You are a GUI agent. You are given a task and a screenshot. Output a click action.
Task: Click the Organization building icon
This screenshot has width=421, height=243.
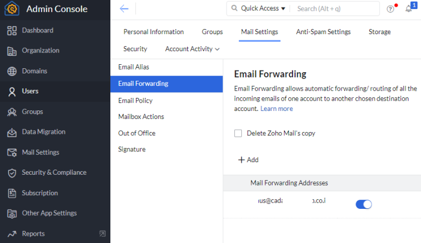12,51
